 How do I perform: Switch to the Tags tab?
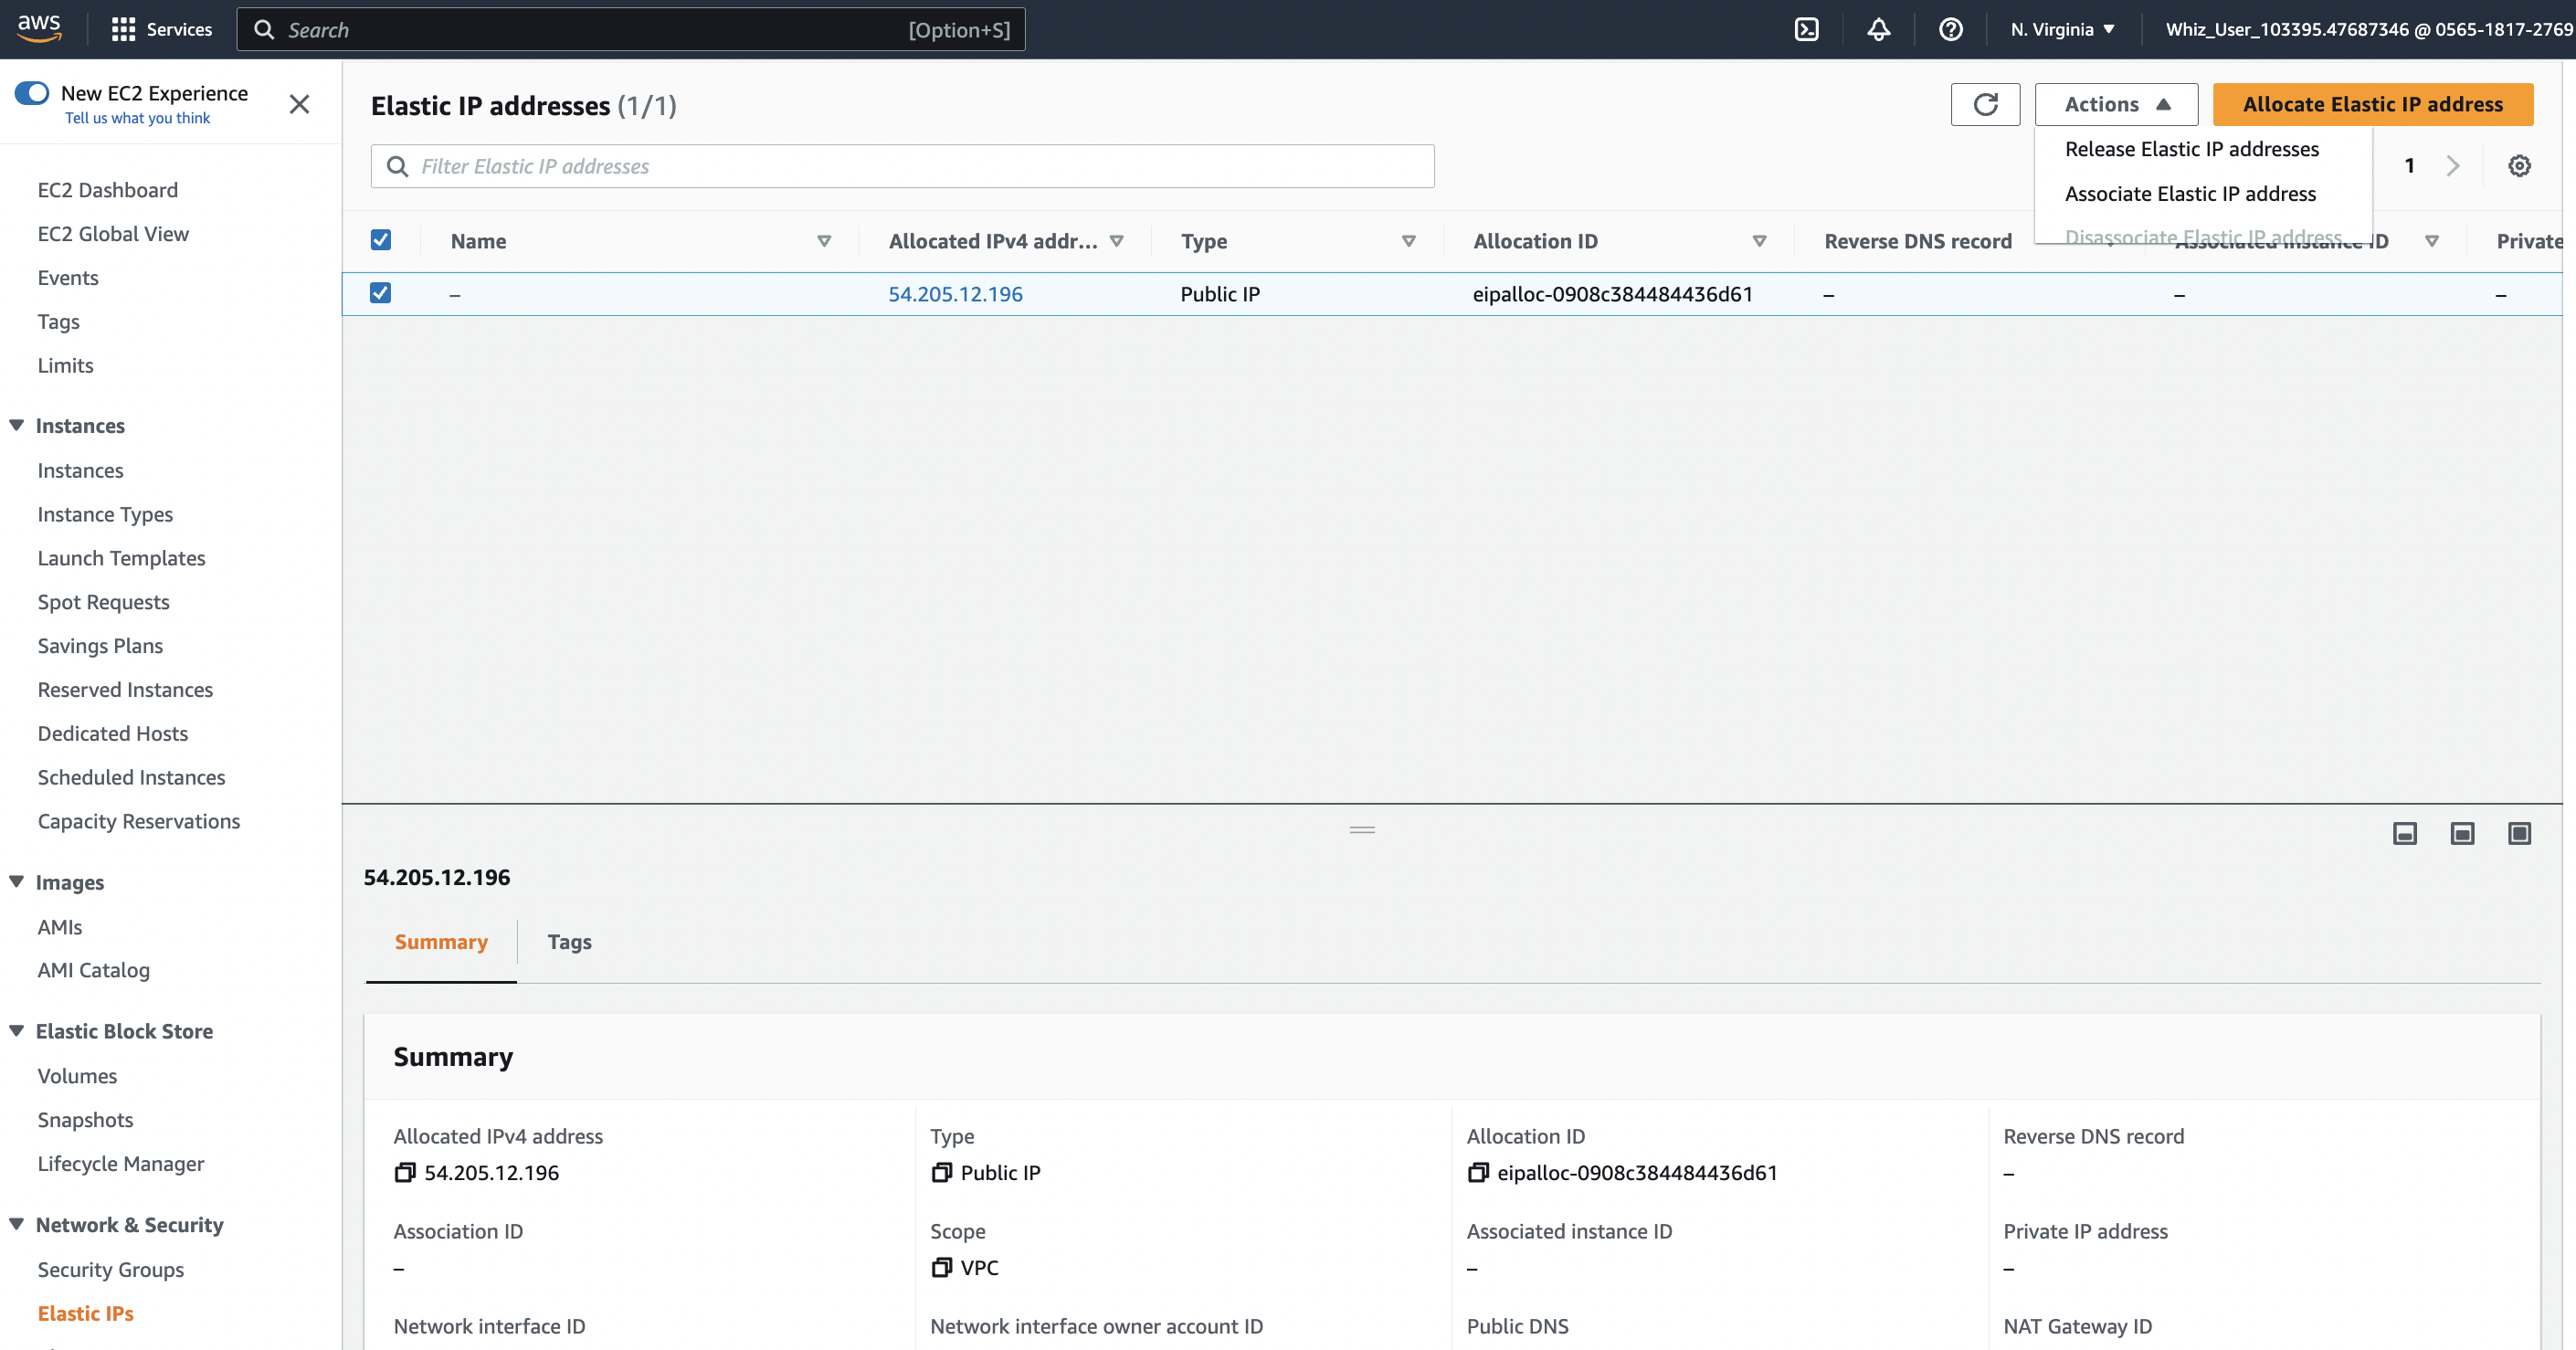coord(569,942)
